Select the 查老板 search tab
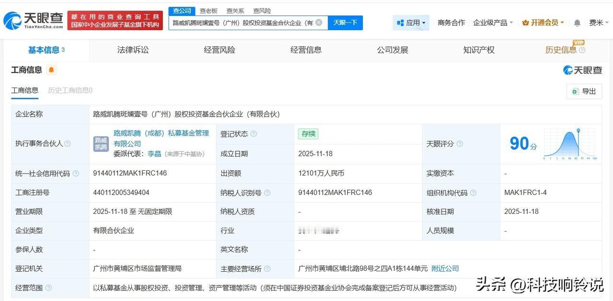 (x=208, y=11)
